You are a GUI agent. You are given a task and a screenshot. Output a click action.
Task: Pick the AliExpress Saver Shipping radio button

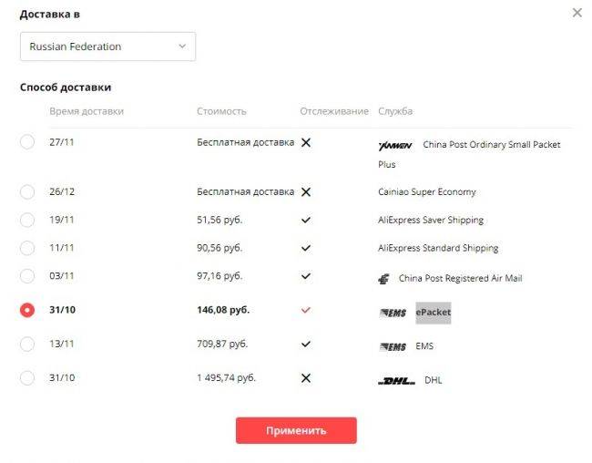[27, 220]
